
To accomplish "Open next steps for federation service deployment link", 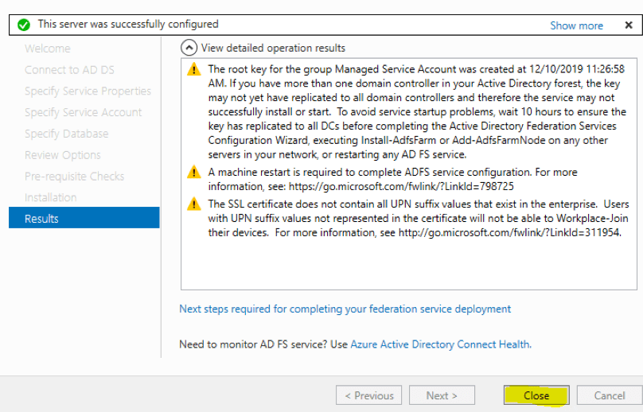I will pyautogui.click(x=345, y=309).
